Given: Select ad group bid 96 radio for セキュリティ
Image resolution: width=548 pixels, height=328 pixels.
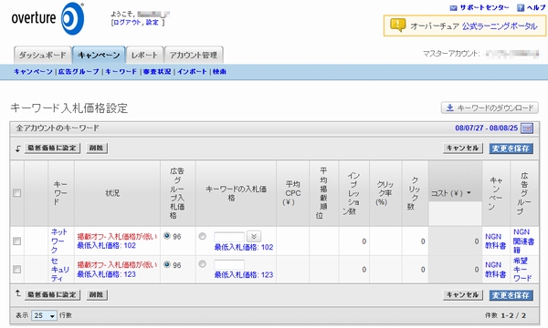Looking at the screenshot, I should (167, 264).
